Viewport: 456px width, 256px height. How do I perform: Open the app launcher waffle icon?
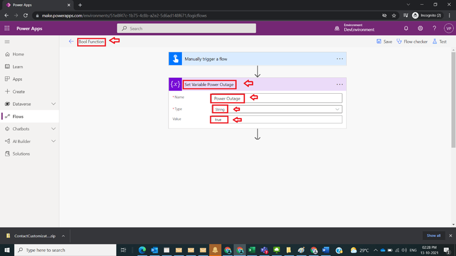pos(7,28)
